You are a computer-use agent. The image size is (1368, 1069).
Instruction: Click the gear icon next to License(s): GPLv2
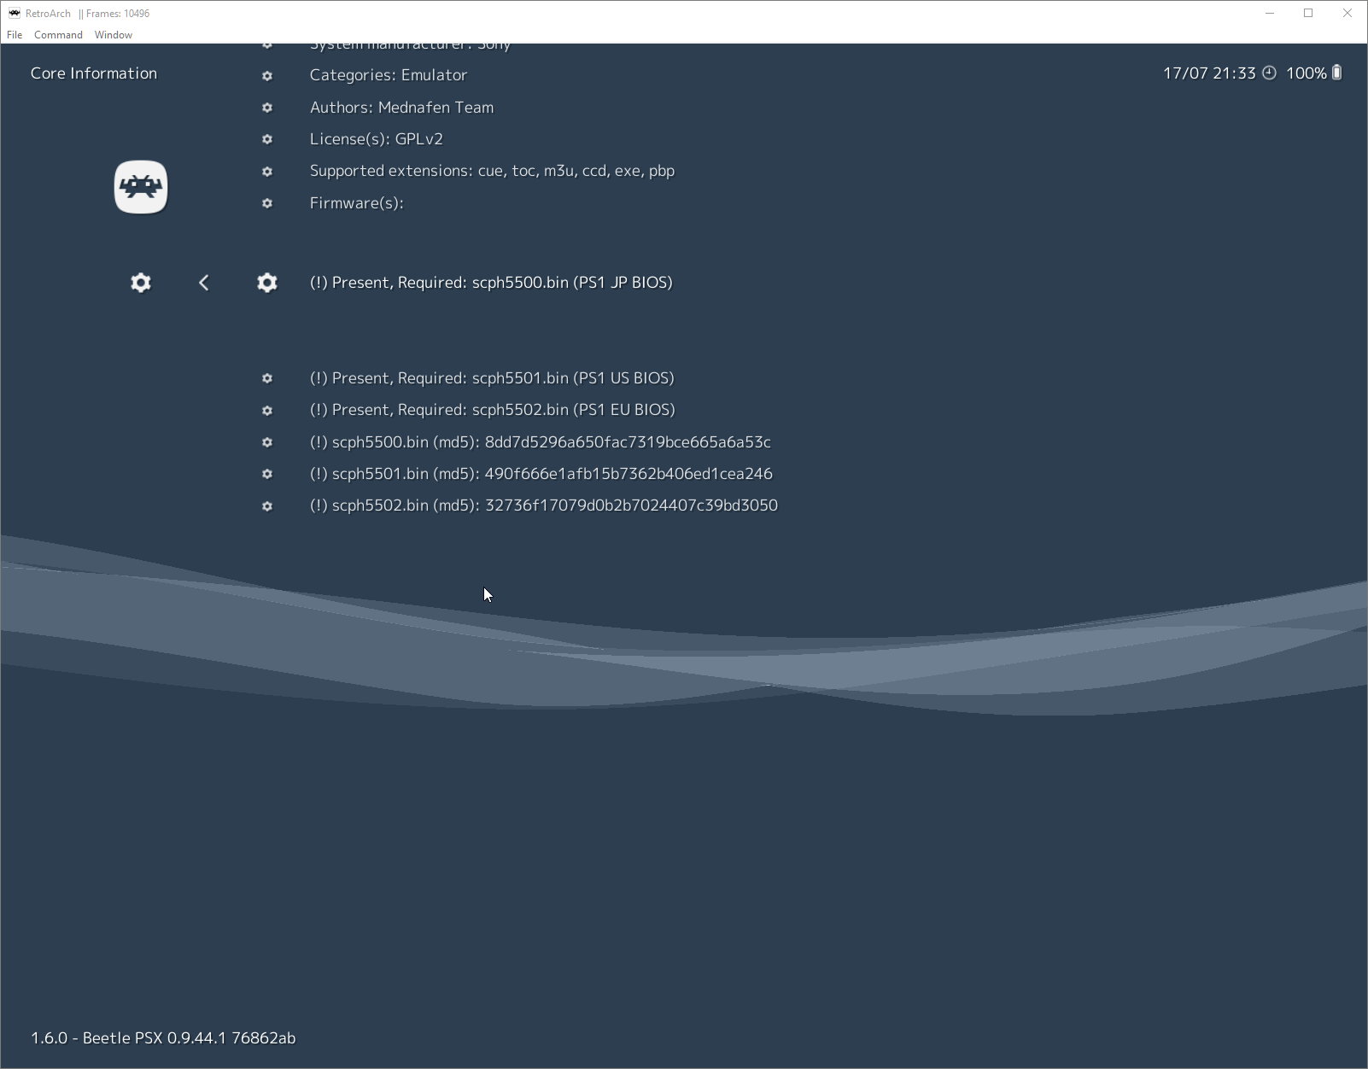click(267, 139)
